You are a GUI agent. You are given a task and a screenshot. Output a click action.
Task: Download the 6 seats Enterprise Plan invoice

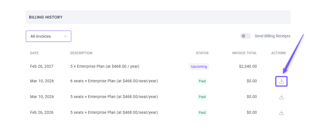[x=282, y=81]
